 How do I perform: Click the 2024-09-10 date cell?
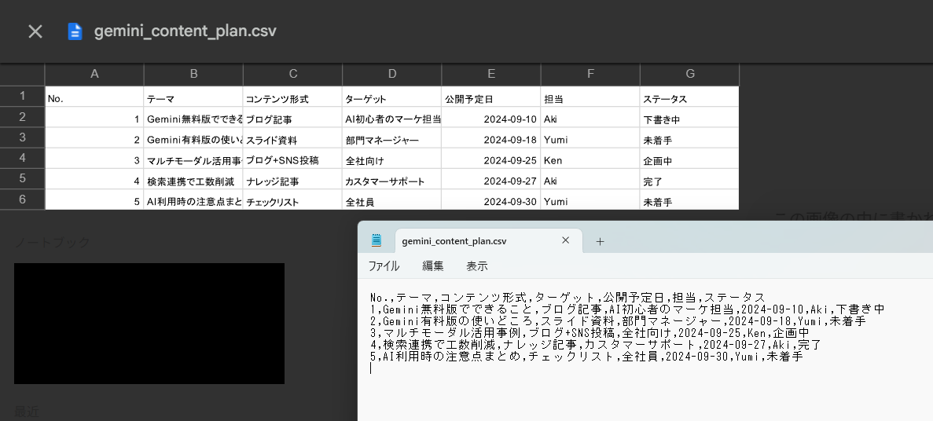click(491, 118)
